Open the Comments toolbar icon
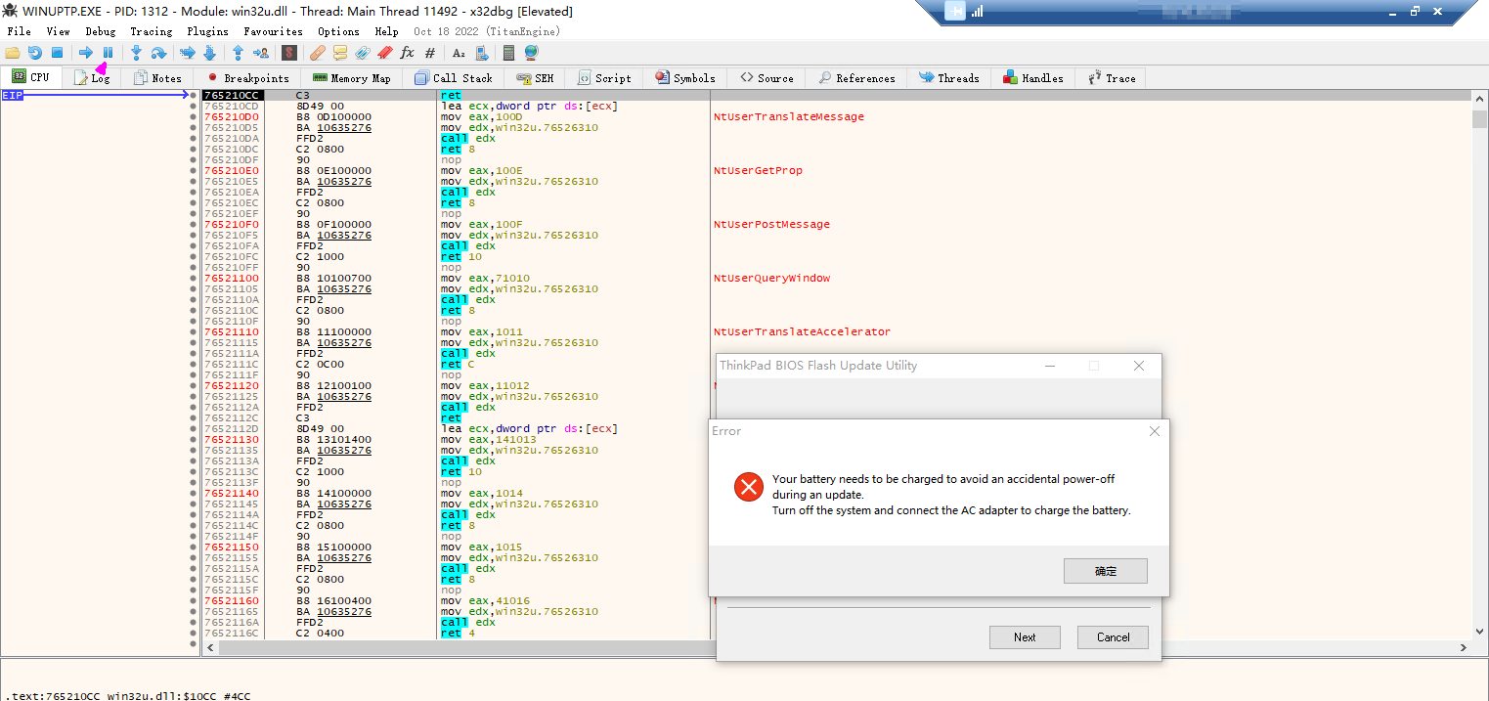Image resolution: width=1489 pixels, height=701 pixels. click(x=340, y=53)
